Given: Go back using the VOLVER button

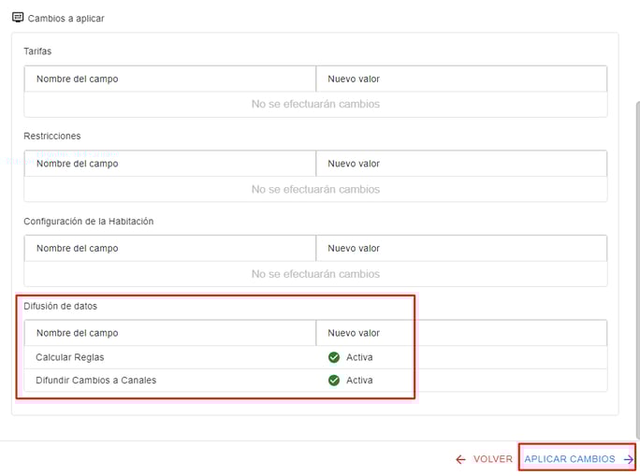Looking at the screenshot, I should click(x=492, y=459).
